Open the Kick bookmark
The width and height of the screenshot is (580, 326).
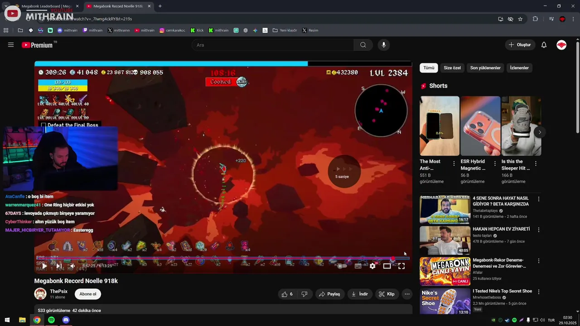[197, 30]
